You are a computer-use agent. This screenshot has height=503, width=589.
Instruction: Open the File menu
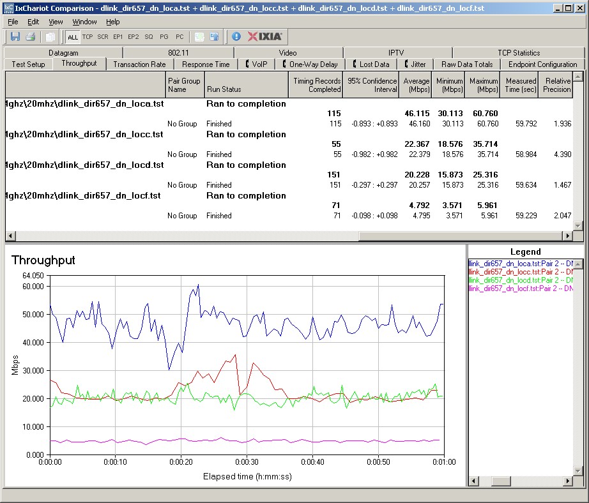[x=13, y=22]
